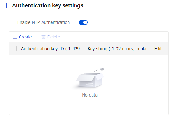Click the blue bar beside the section heading
Screen dimensions: 193x128
pyautogui.click(x=6, y=6)
